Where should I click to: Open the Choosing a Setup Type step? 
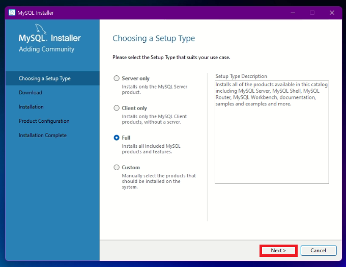[x=52, y=78]
